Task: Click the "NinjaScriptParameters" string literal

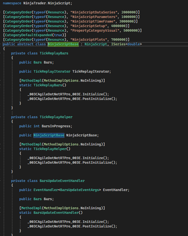Action: [94, 17]
